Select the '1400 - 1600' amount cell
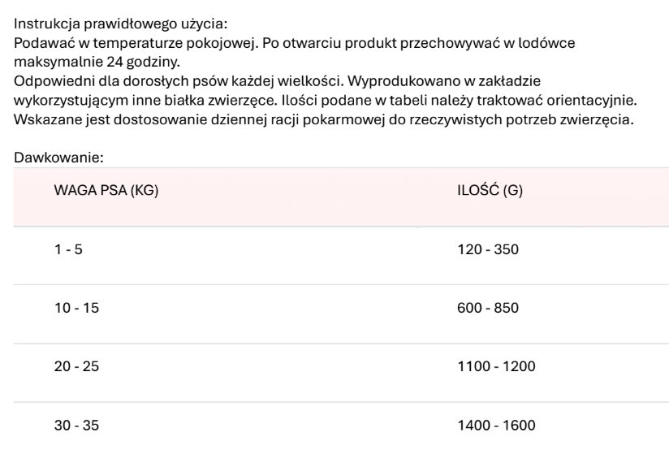The width and height of the screenshot is (669, 467). click(x=497, y=425)
